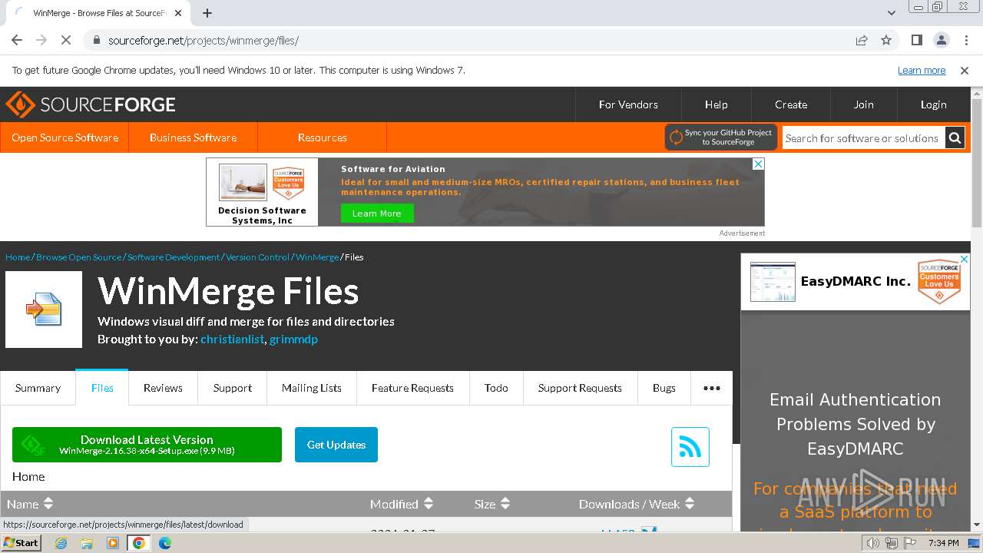
Task: Sort files by Downloads / Week
Action: [x=637, y=504]
